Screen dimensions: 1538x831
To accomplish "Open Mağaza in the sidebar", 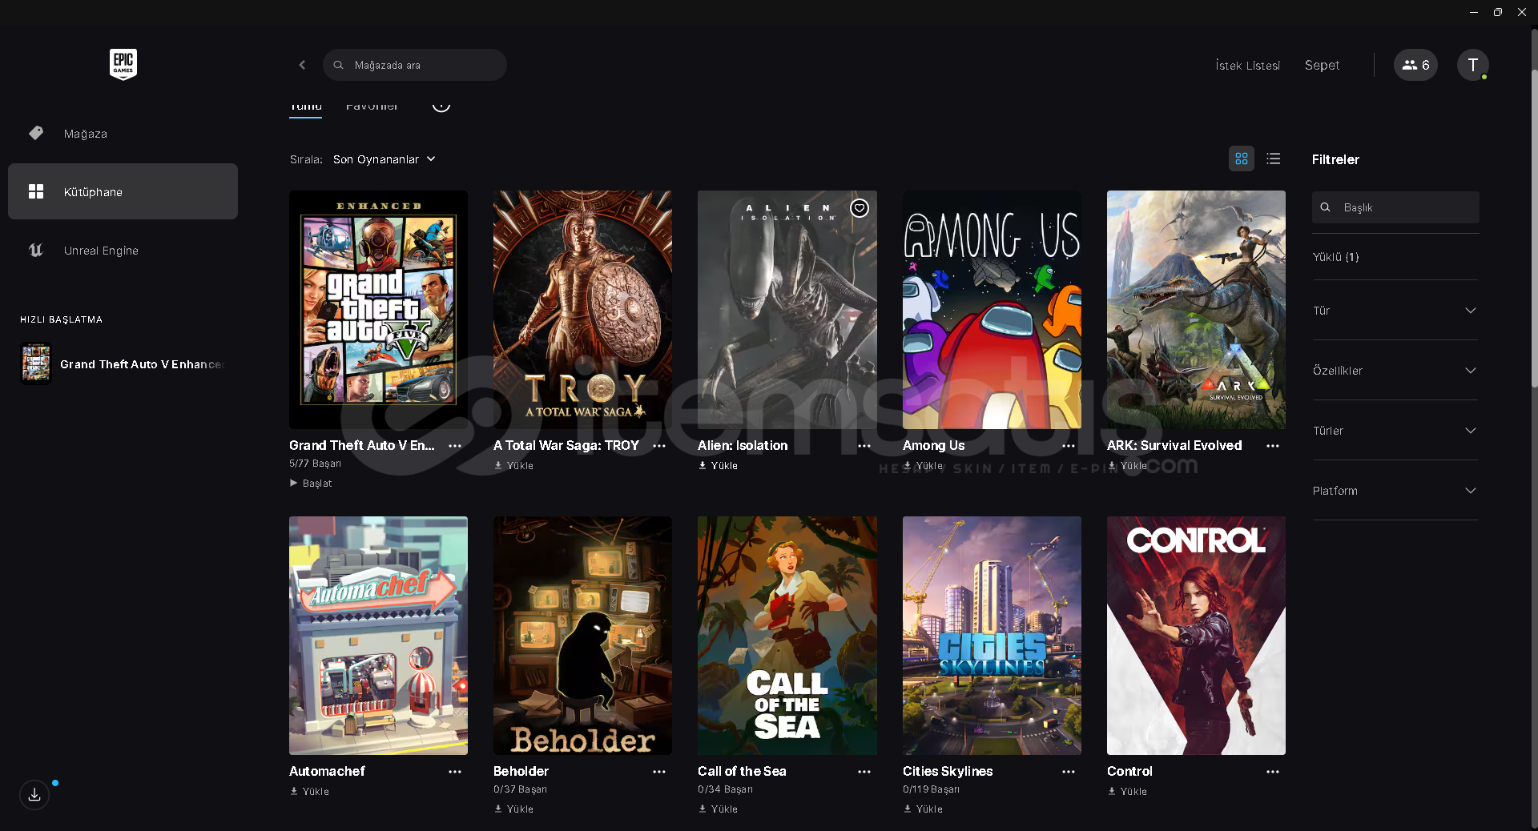I will click(x=123, y=134).
